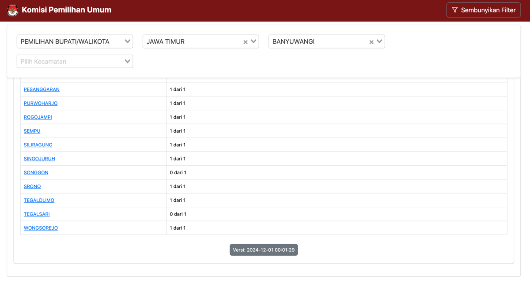Click the SRONO district link
The image size is (530, 287).
tap(32, 186)
